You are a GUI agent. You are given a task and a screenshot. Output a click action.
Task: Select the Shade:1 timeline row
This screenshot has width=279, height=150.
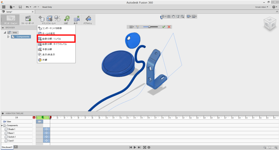[x=17, y=129]
